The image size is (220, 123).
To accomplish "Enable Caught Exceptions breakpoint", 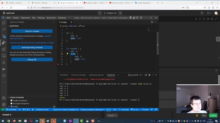I will pyautogui.click(x=11, y=100).
